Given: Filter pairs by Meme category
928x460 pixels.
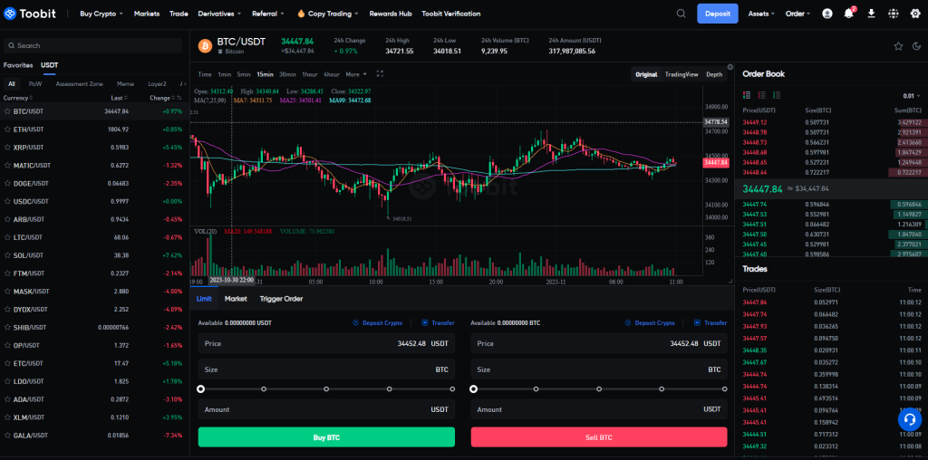Looking at the screenshot, I should point(125,84).
